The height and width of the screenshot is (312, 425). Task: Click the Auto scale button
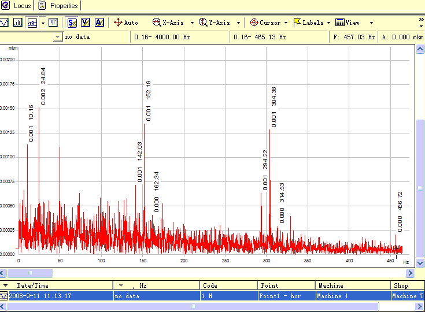126,23
